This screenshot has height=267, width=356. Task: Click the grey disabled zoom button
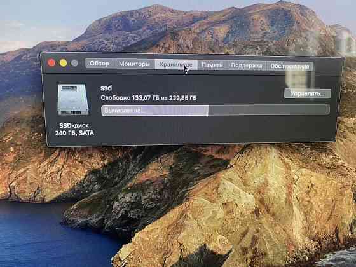[x=75, y=63]
